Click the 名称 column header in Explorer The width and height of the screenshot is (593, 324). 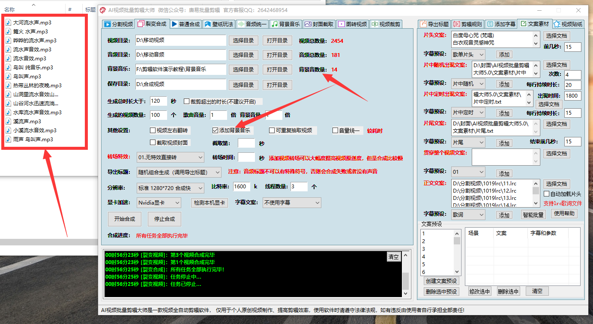pyautogui.click(x=9, y=9)
